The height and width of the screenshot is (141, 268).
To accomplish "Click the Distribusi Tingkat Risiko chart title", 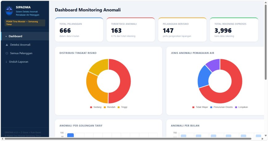I will [78, 53].
